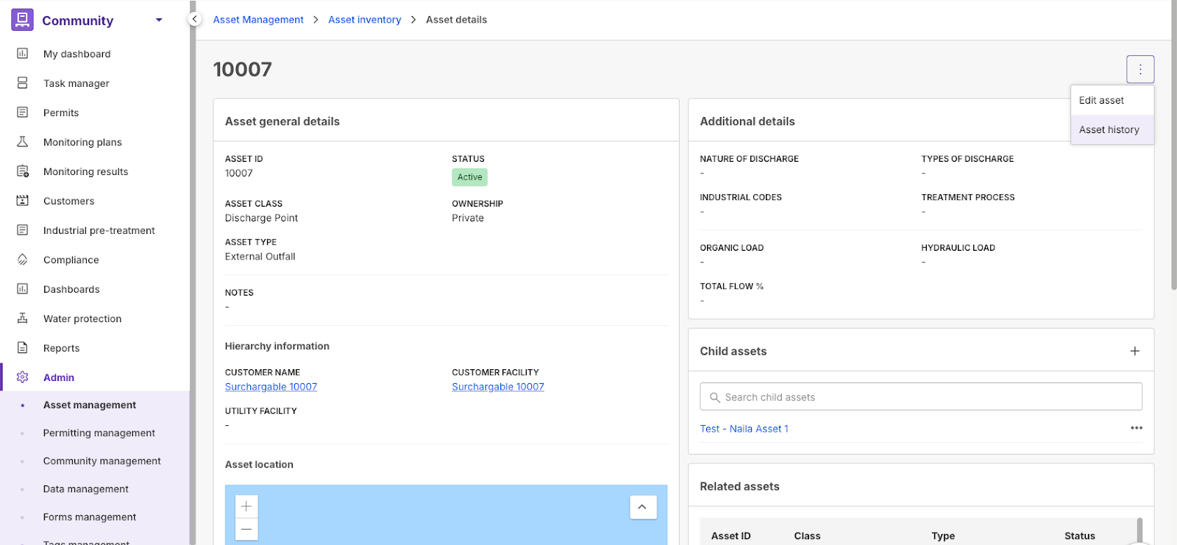
Task: Zoom in on the asset location map
Action: pyautogui.click(x=246, y=506)
